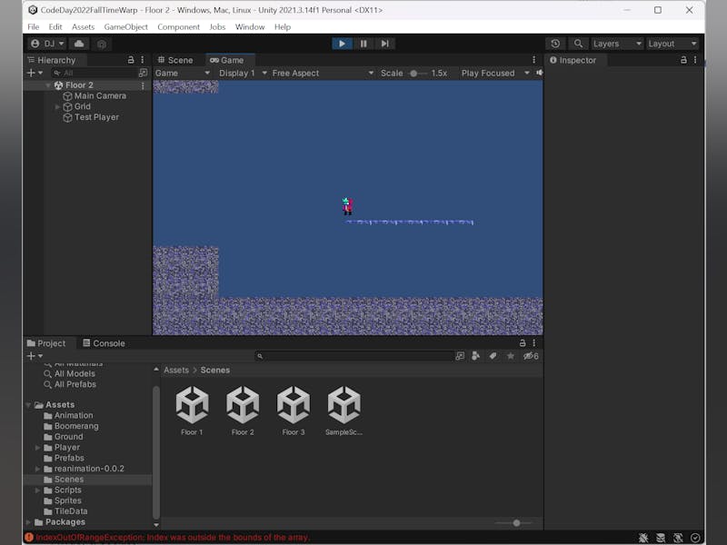Open the Inspector panel three-dot menu
Screen dimensions: 727x545
pyautogui.click(x=695, y=60)
